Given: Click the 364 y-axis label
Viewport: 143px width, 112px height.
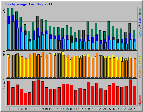Looking at the screenshot, I should click(x=4, y=53).
